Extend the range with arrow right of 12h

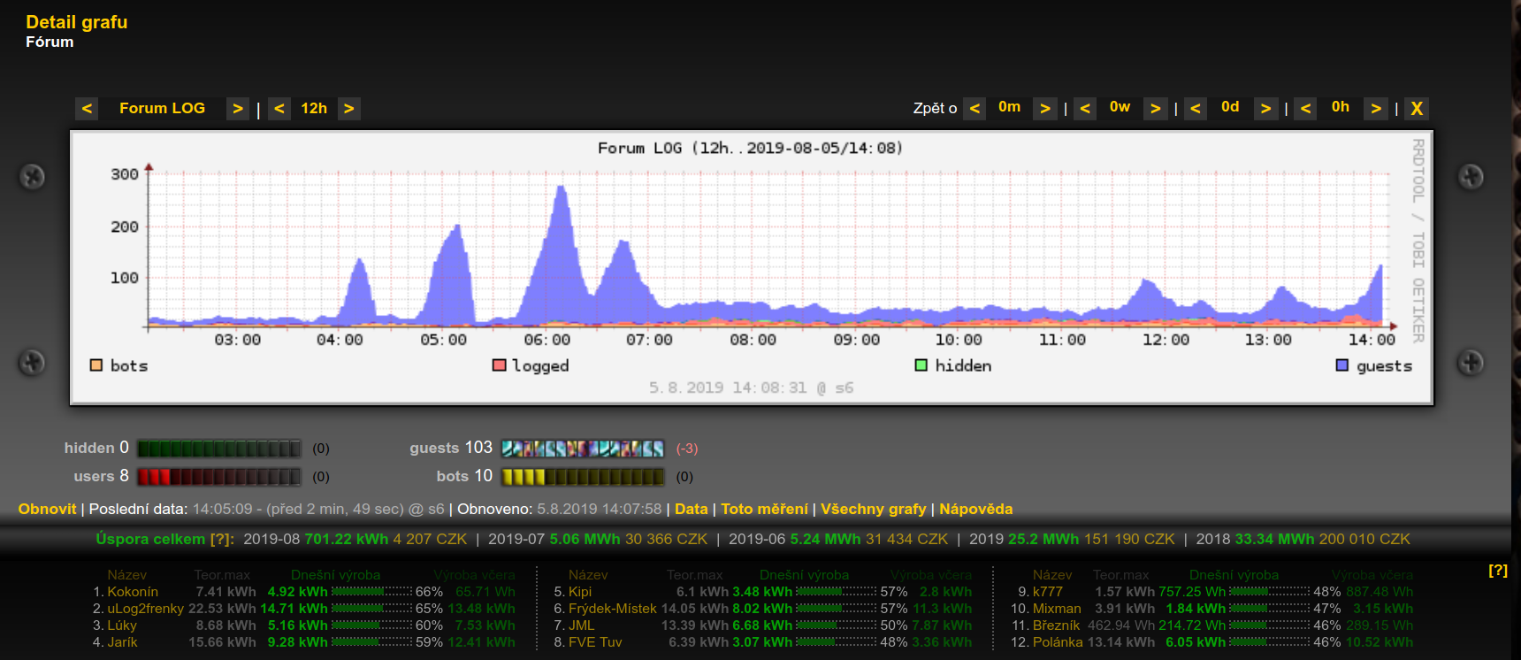coord(349,109)
